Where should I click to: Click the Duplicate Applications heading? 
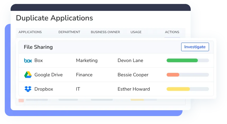tap(55, 18)
